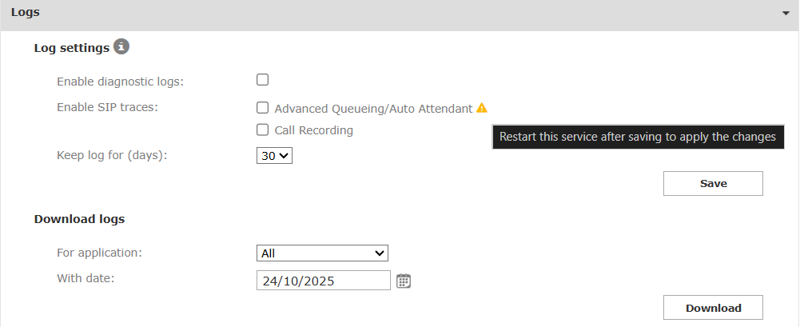Click the Call Recording label text
Viewport: 800px width, 327px height.
(313, 130)
